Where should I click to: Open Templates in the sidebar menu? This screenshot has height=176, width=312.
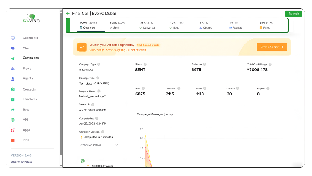30,99
